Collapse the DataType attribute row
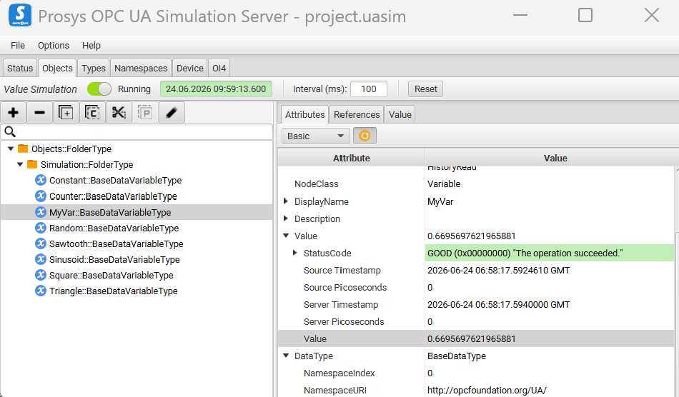The image size is (679, 397). [x=286, y=356]
